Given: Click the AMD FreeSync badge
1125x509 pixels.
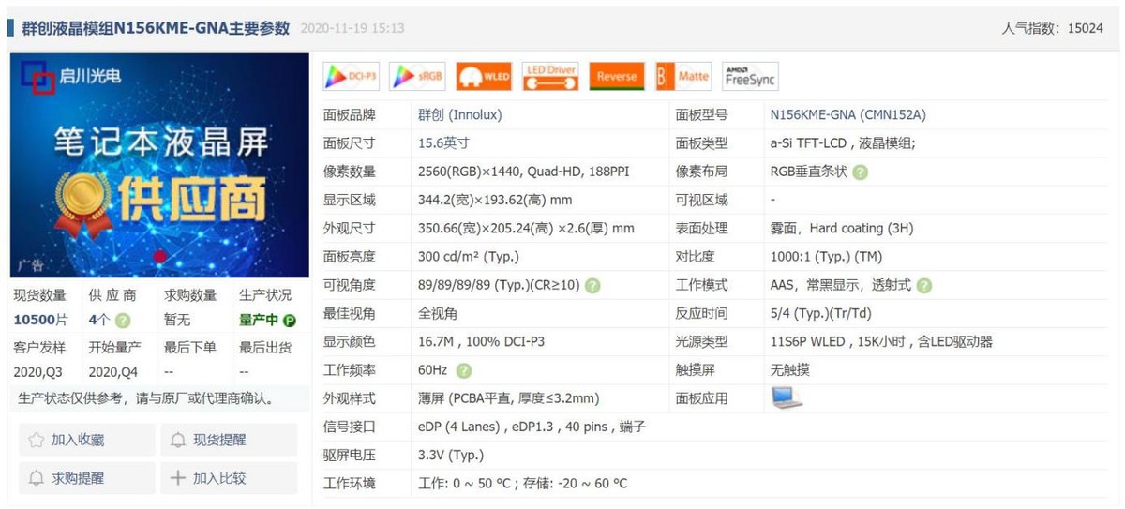Looking at the screenshot, I should pos(750,77).
